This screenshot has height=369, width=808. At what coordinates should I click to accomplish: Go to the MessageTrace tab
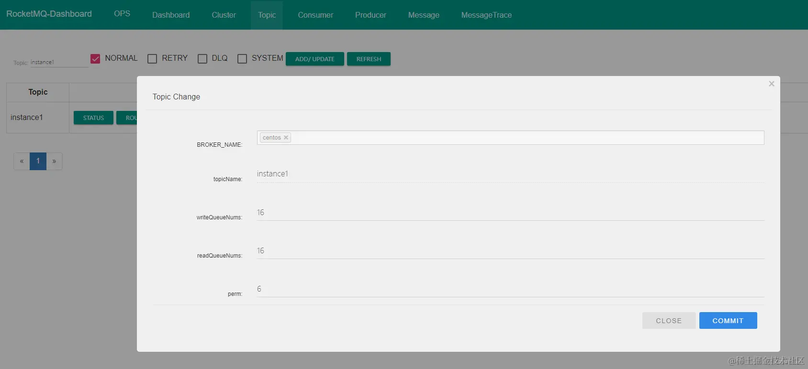(x=486, y=15)
